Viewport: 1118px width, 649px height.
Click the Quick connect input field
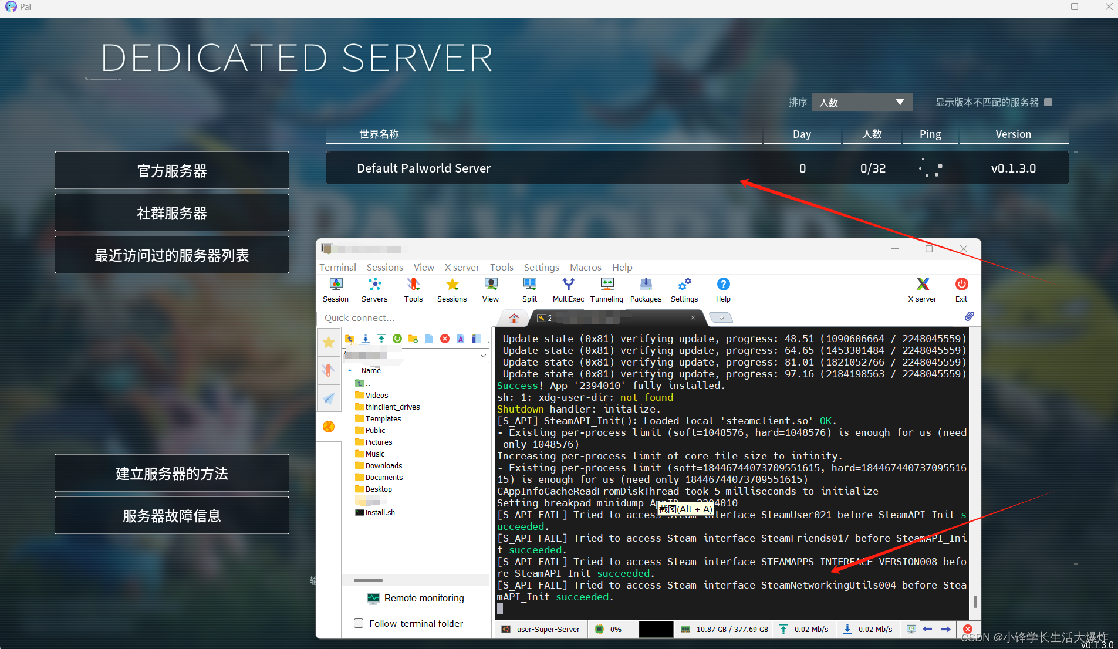point(404,318)
